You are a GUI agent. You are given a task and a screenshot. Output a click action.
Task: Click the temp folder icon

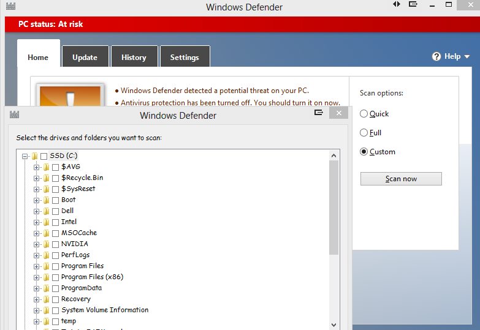(x=46, y=321)
